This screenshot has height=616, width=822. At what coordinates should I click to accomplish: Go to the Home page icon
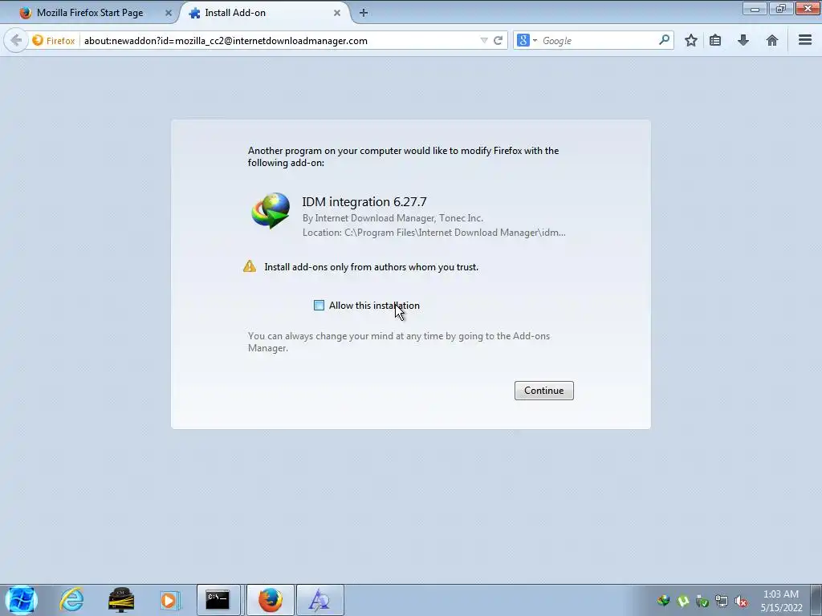[771, 40]
